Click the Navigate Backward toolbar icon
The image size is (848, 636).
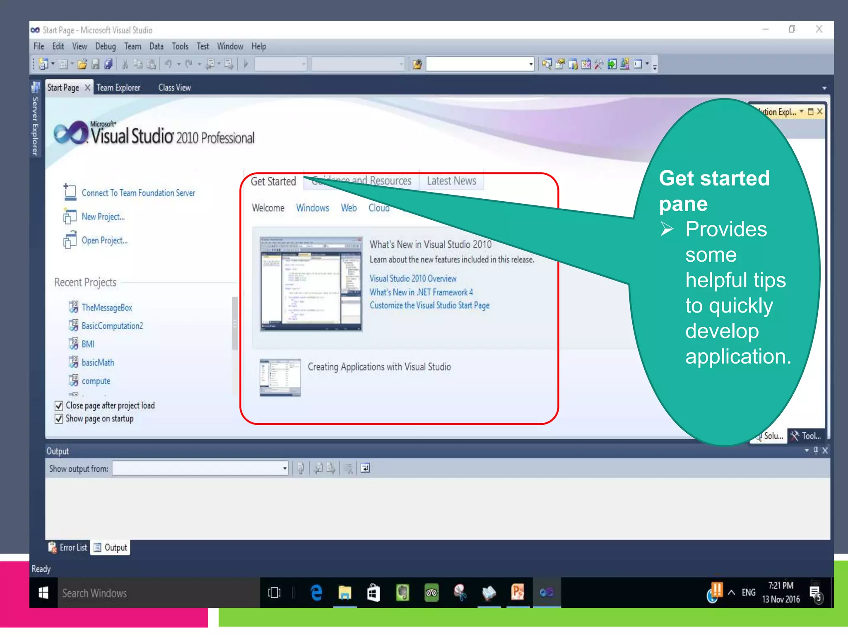point(210,64)
